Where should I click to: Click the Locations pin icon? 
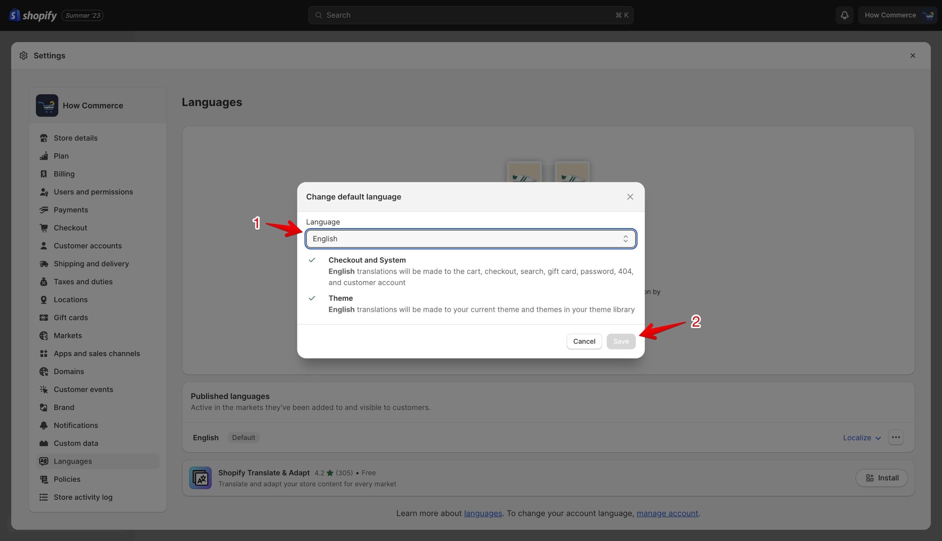coord(44,299)
